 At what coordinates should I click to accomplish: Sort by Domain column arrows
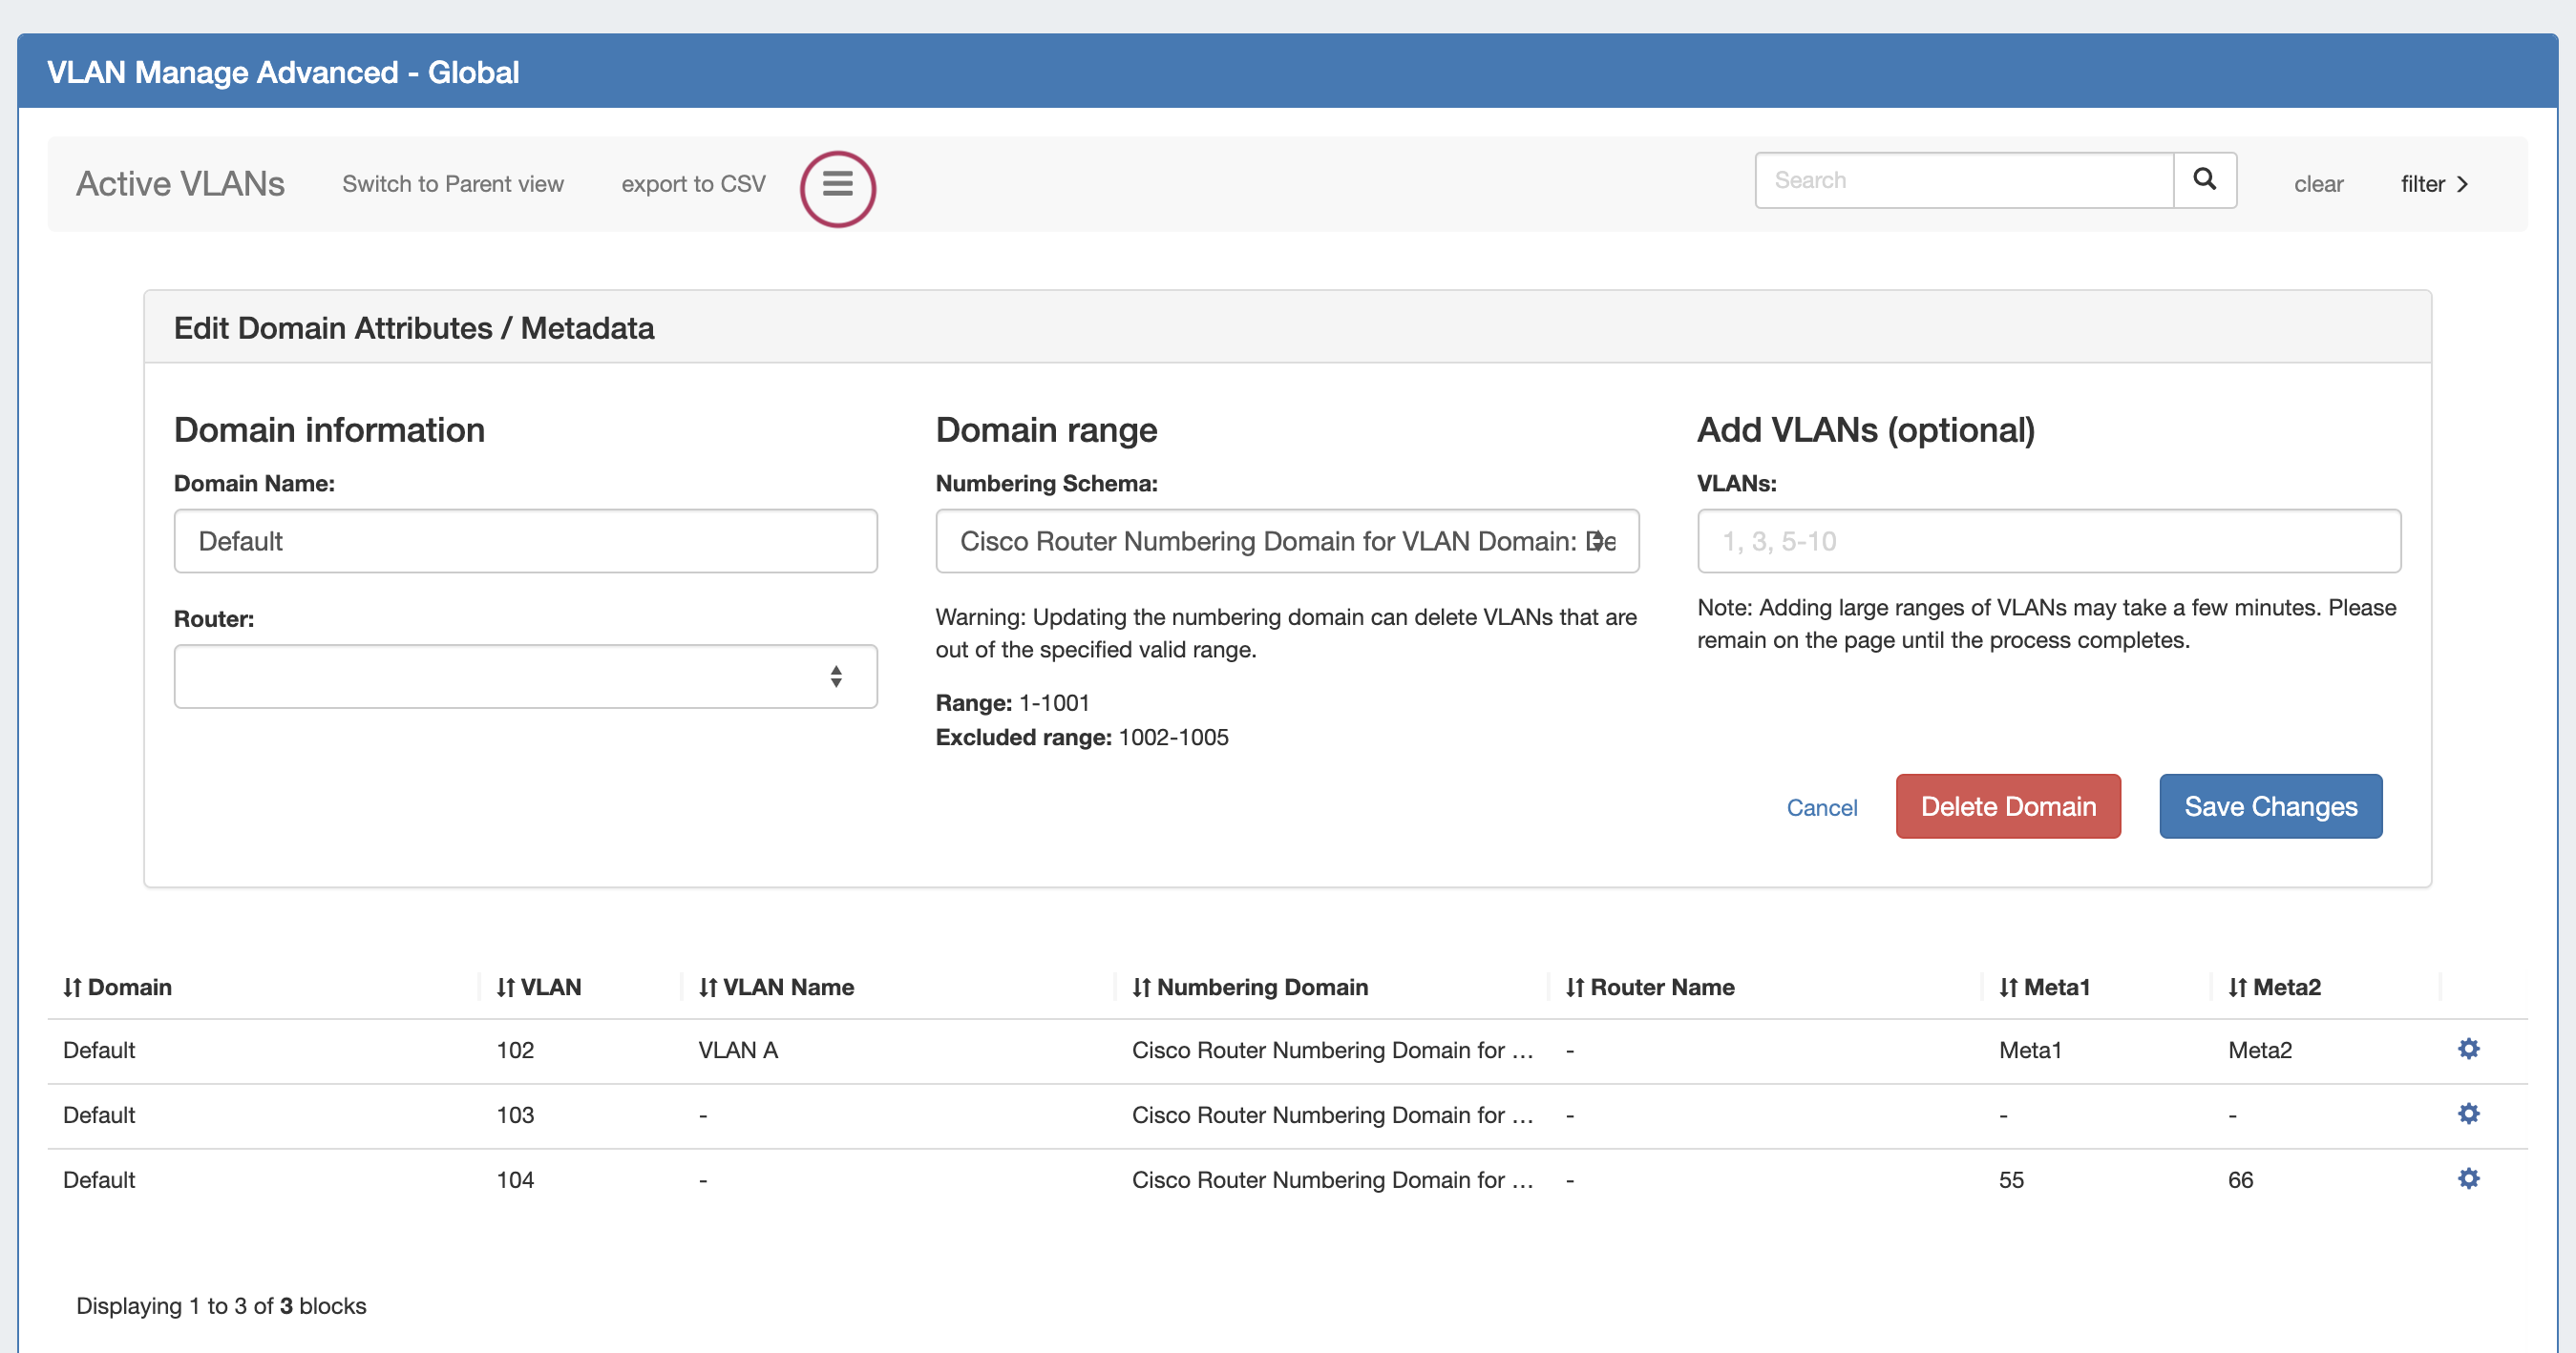(72, 988)
